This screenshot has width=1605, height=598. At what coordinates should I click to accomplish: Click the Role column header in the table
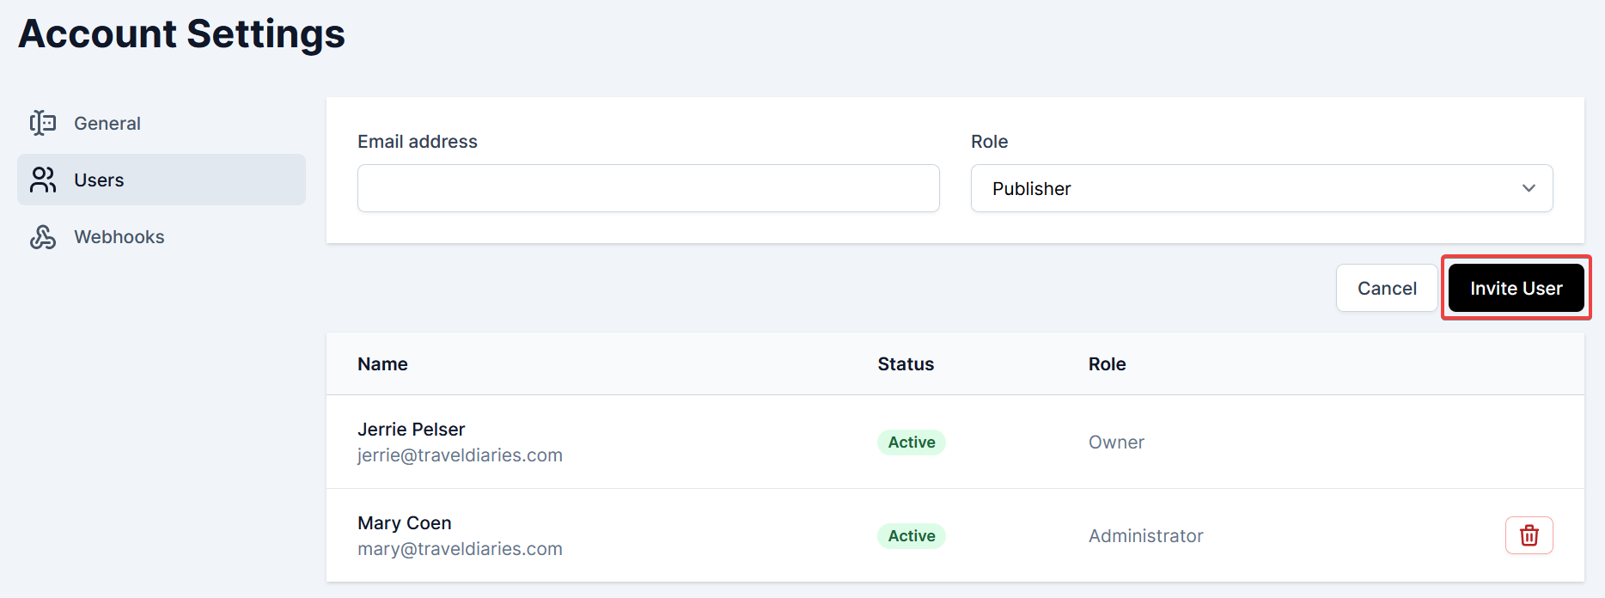click(1107, 364)
